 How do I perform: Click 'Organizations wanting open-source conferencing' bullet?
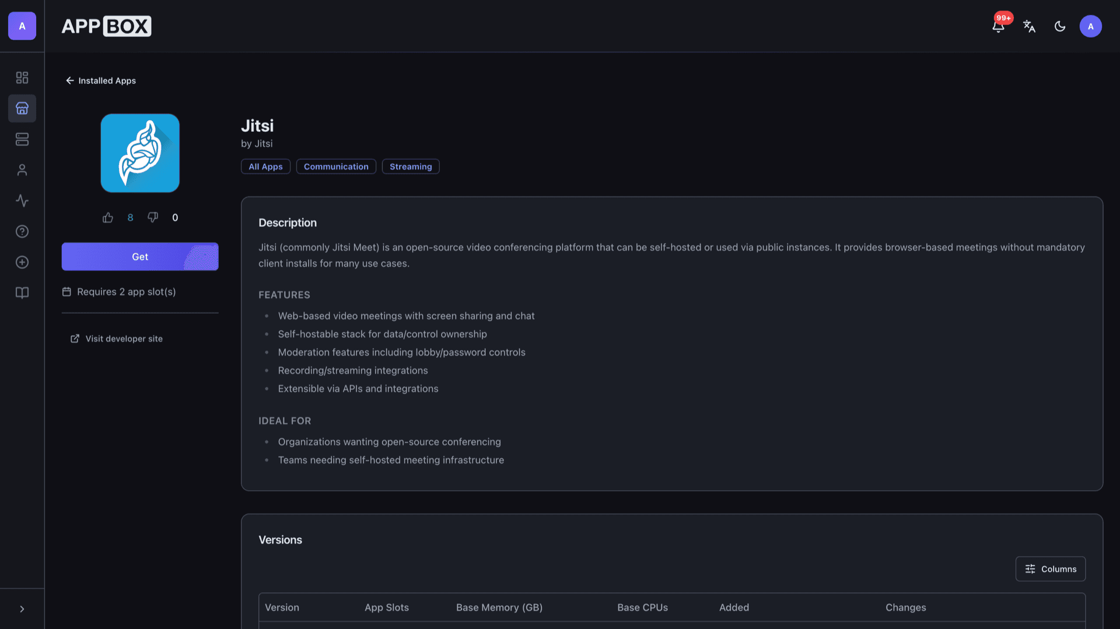click(x=390, y=442)
